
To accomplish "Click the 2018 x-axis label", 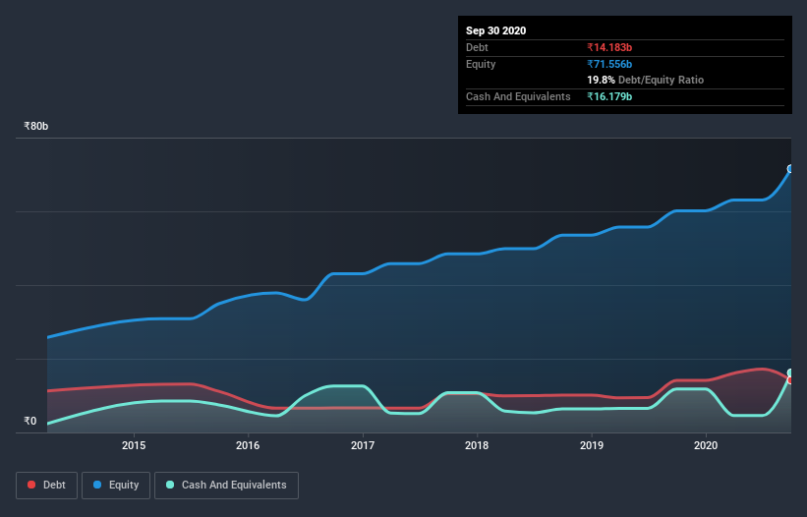I will point(477,445).
